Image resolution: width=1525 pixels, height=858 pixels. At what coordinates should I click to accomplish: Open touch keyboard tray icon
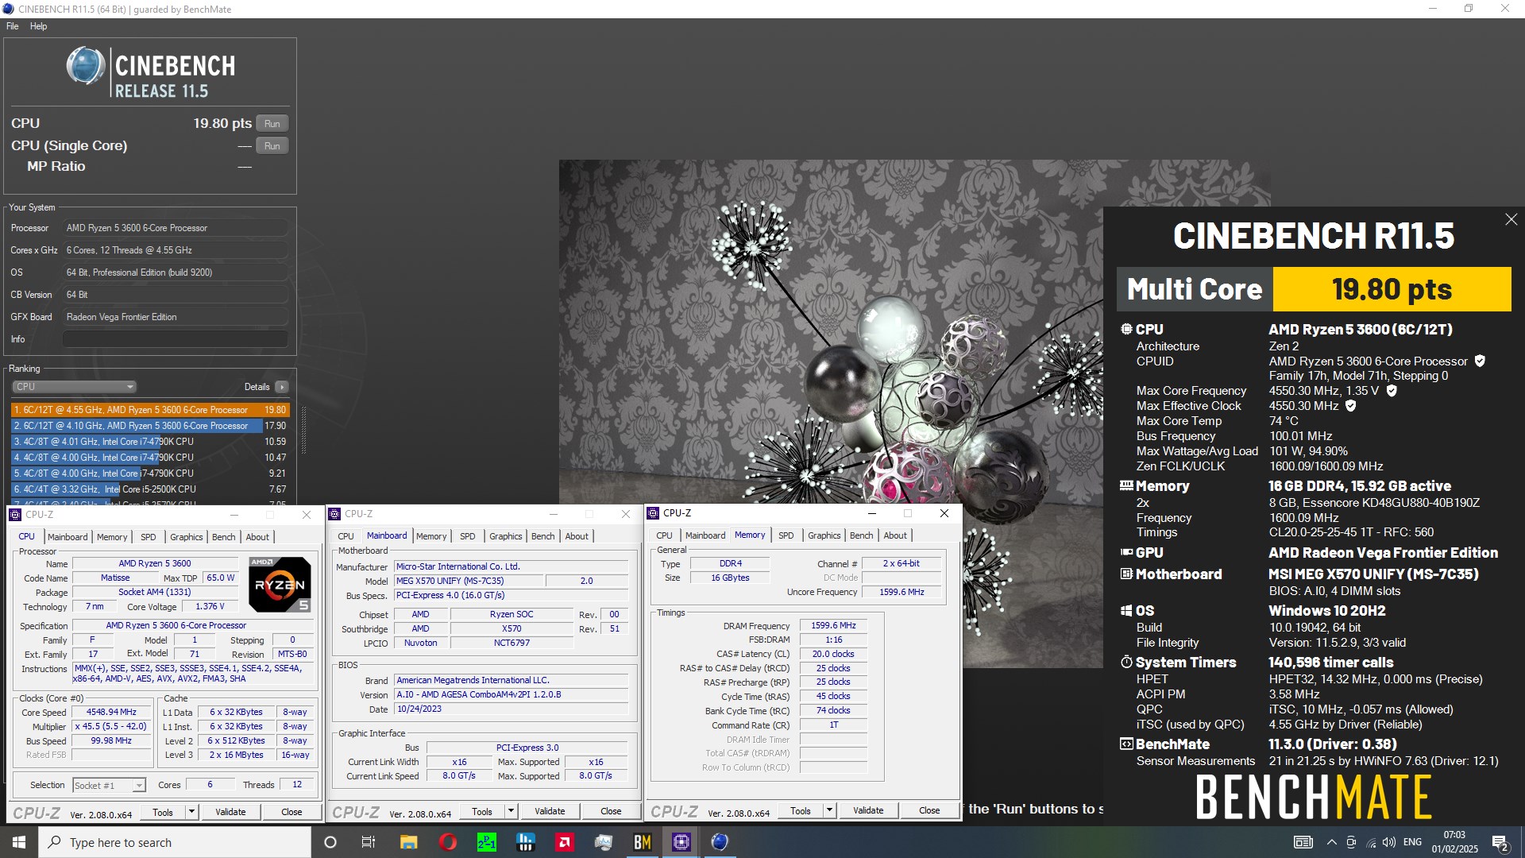click(1303, 842)
